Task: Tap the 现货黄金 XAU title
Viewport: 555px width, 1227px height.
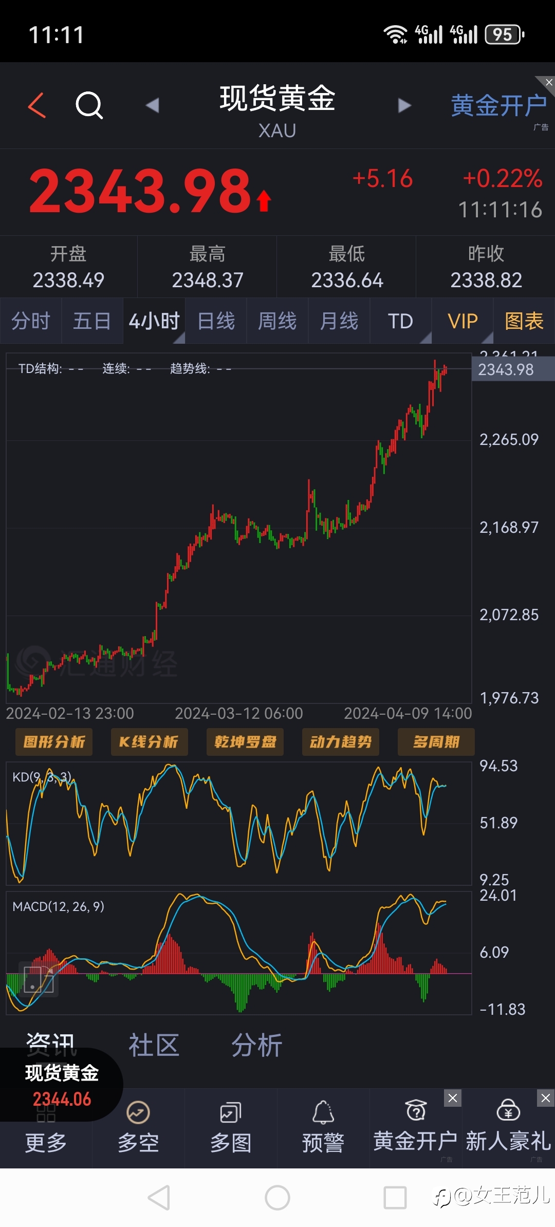Action: 277,111
